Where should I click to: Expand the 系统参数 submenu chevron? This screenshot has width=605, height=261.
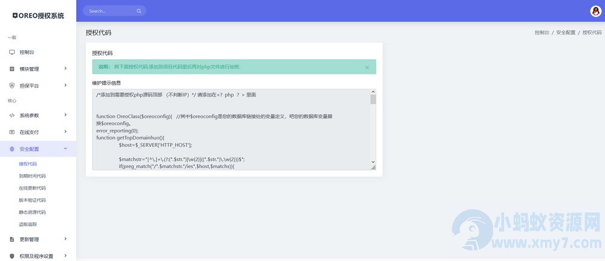pos(65,115)
